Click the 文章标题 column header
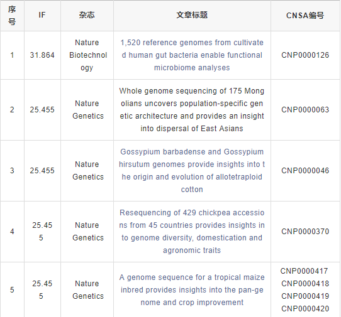This screenshot has width=341, height=317. 192,15
